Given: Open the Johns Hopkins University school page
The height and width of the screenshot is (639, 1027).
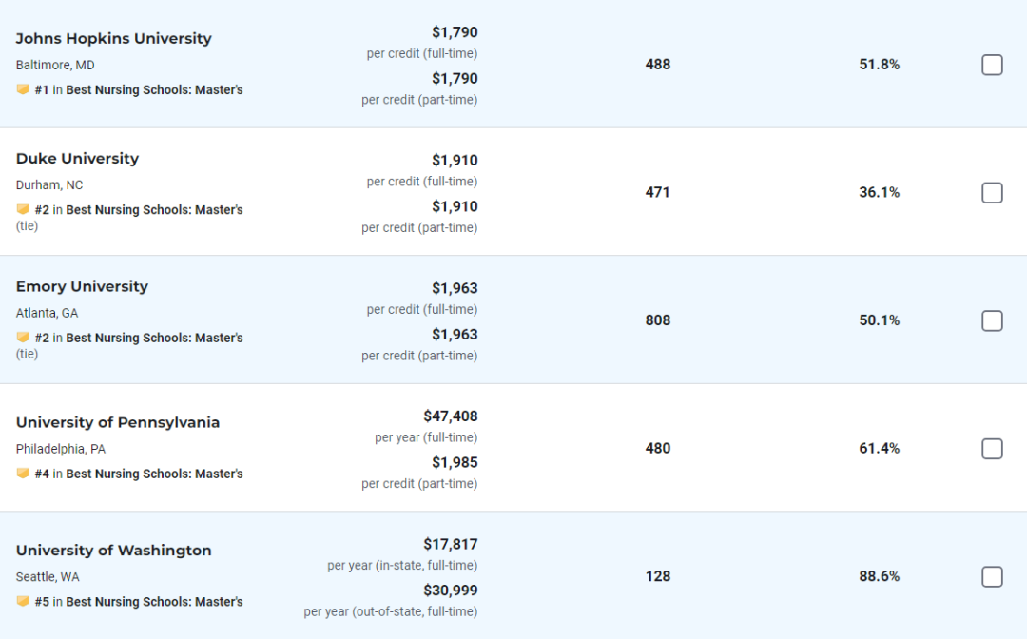Looking at the screenshot, I should click(114, 39).
